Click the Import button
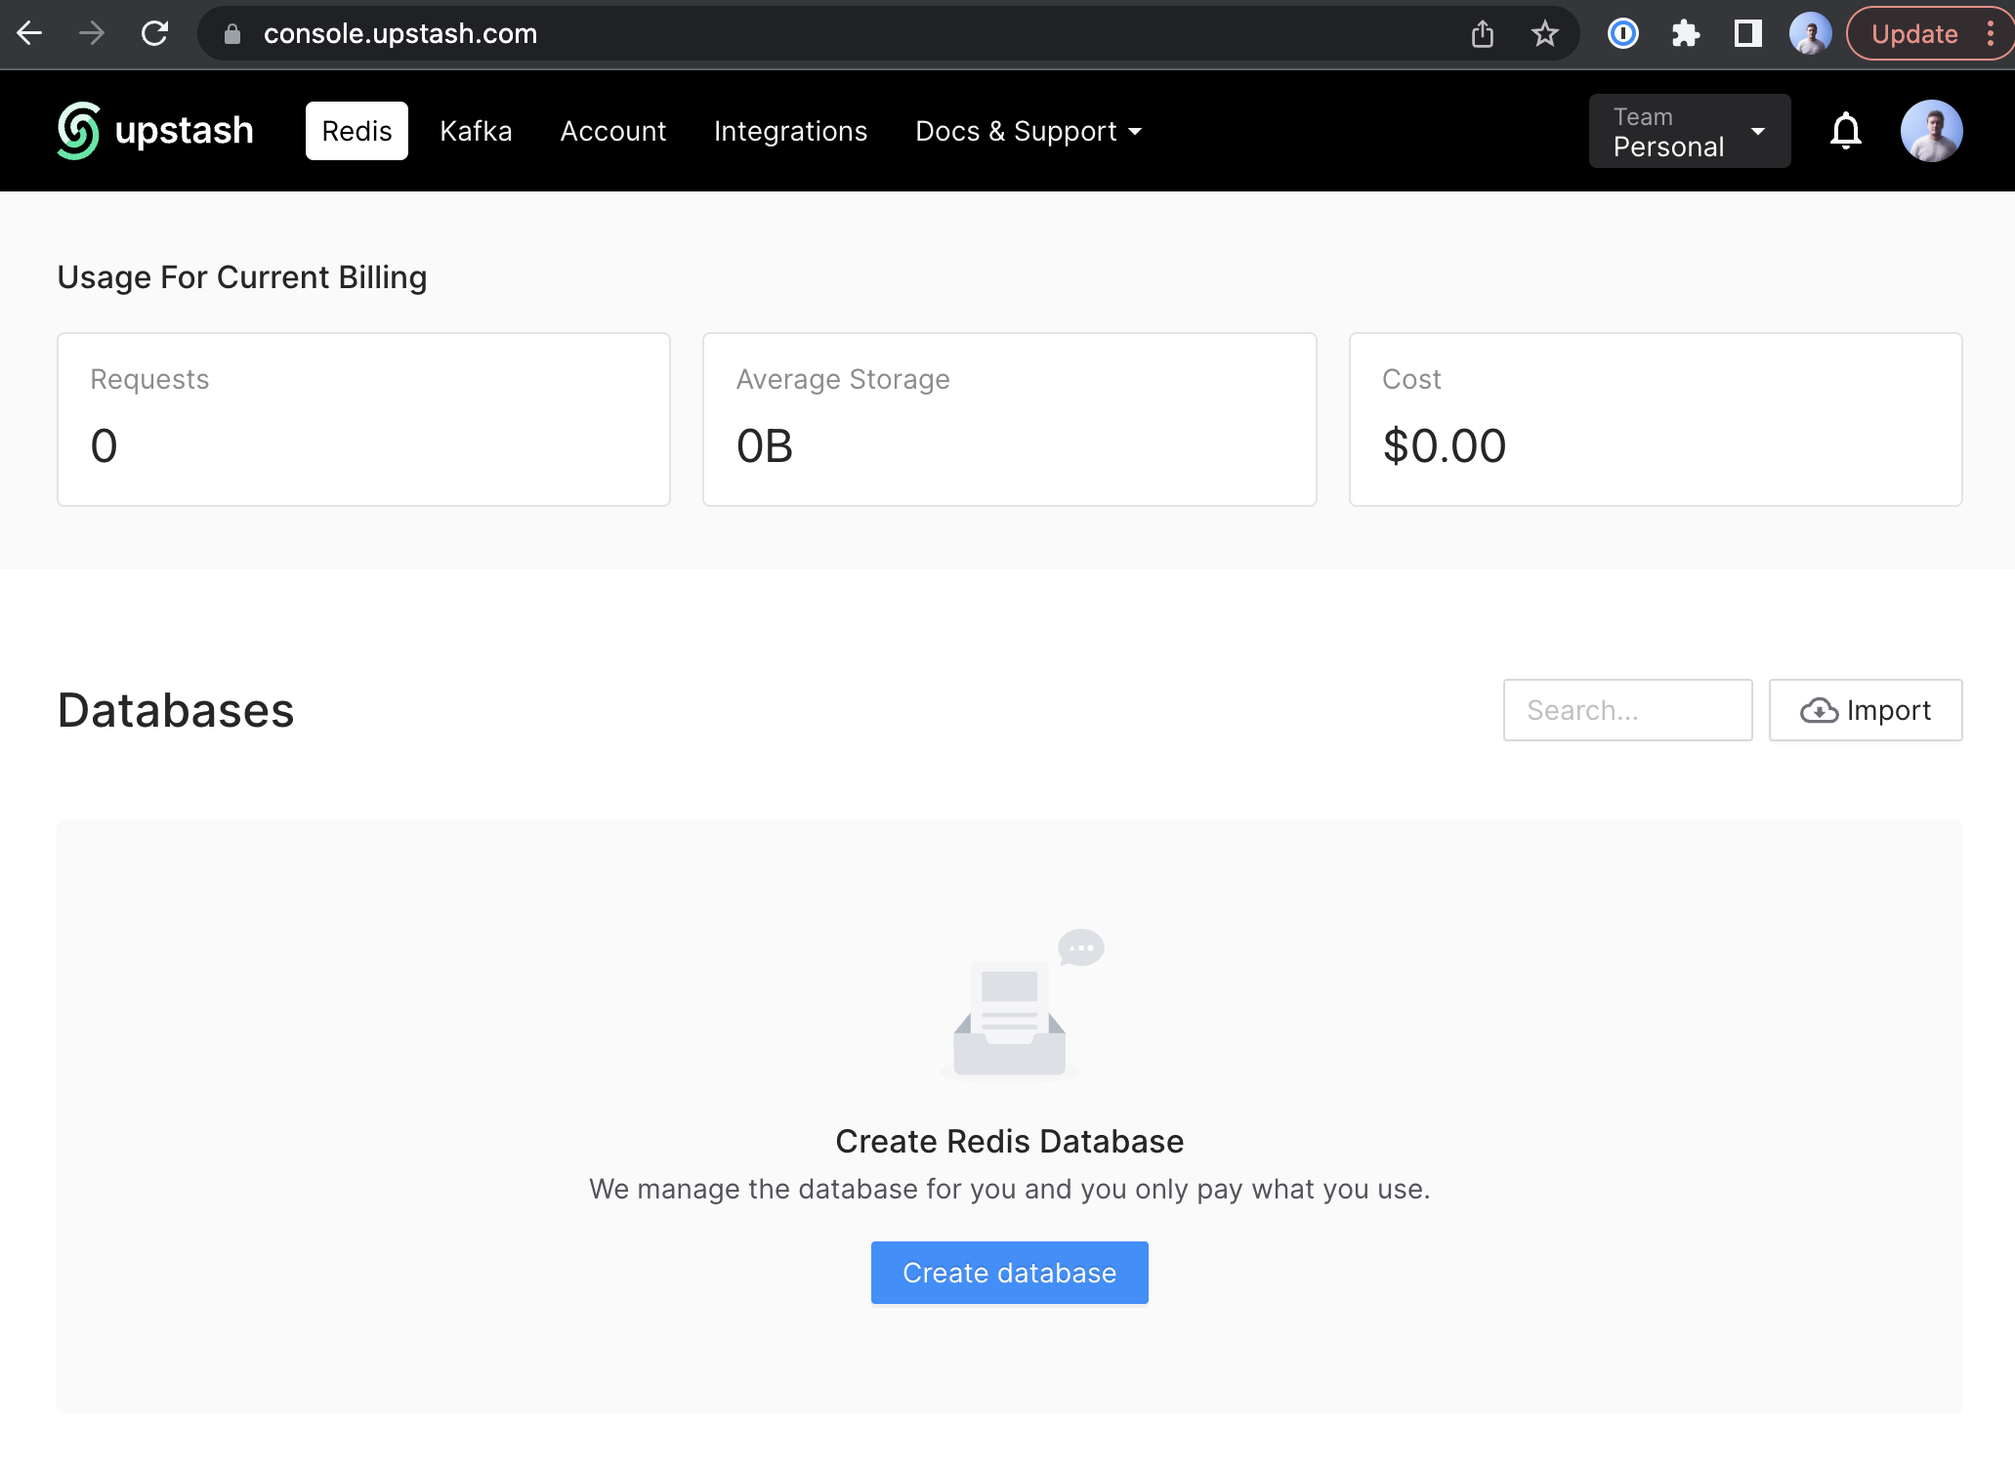The image size is (2015, 1469). pos(1865,710)
